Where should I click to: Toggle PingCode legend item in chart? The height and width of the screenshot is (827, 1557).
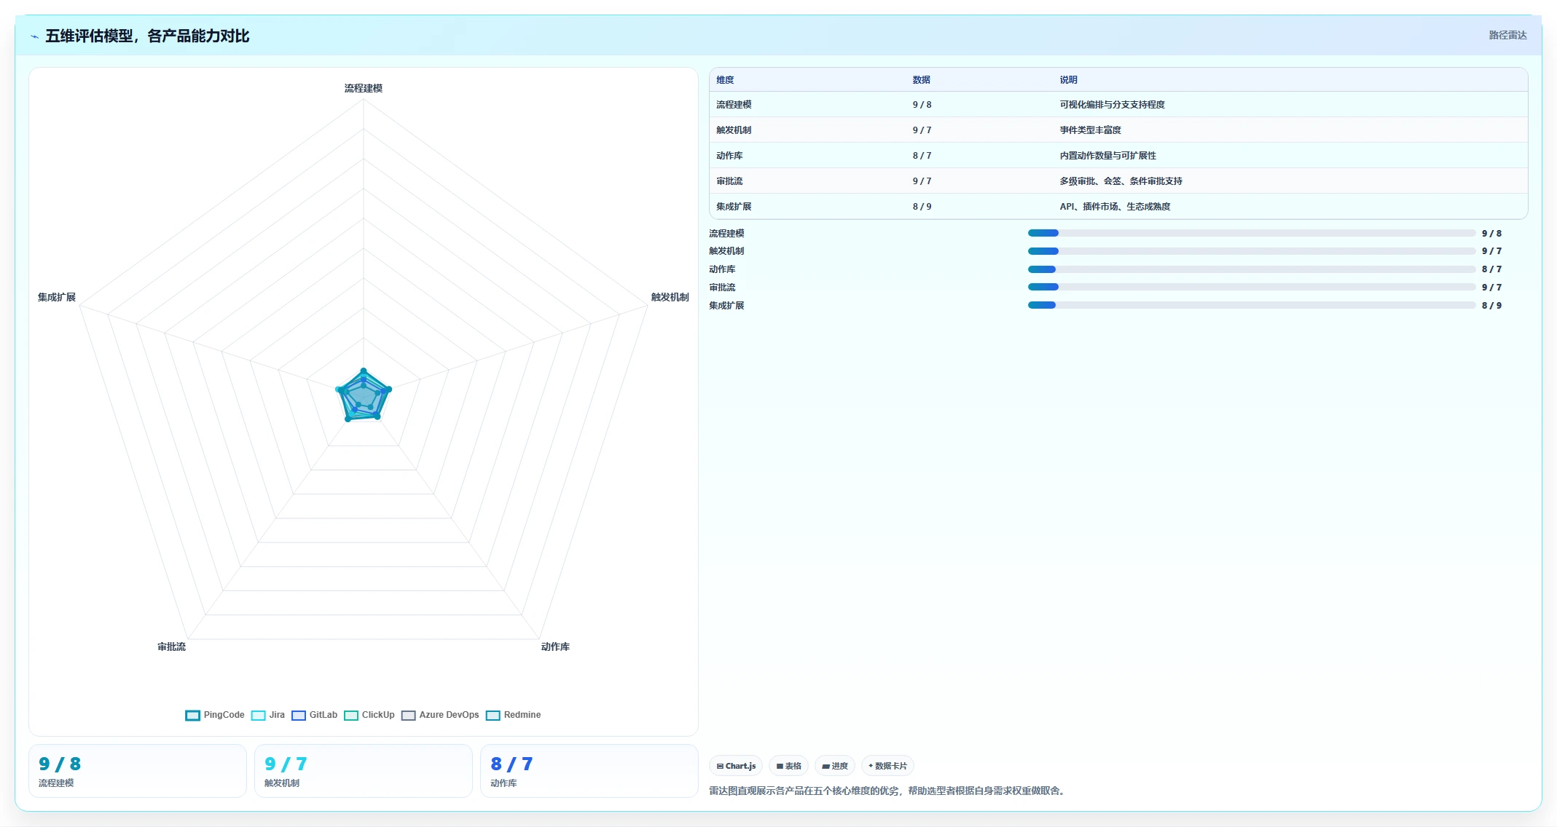(x=215, y=715)
